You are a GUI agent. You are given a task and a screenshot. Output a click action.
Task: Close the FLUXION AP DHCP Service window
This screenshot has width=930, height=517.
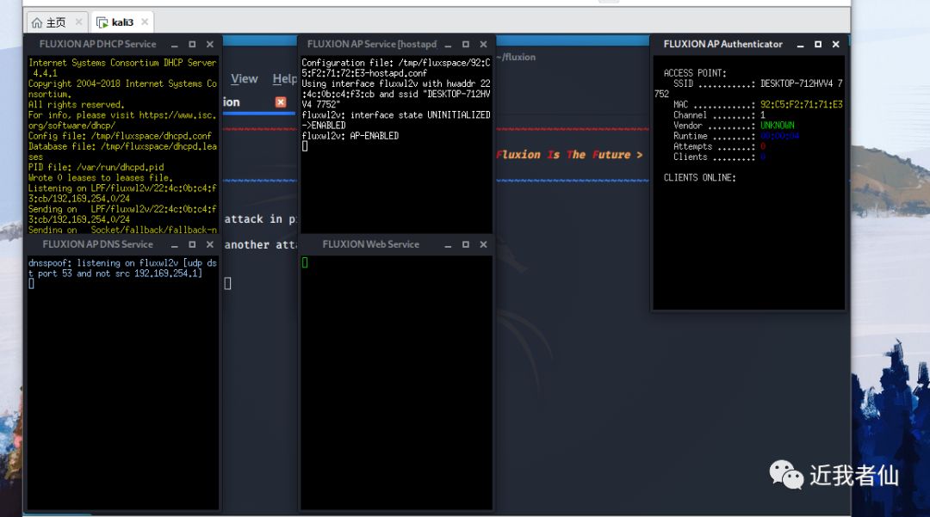coord(210,45)
